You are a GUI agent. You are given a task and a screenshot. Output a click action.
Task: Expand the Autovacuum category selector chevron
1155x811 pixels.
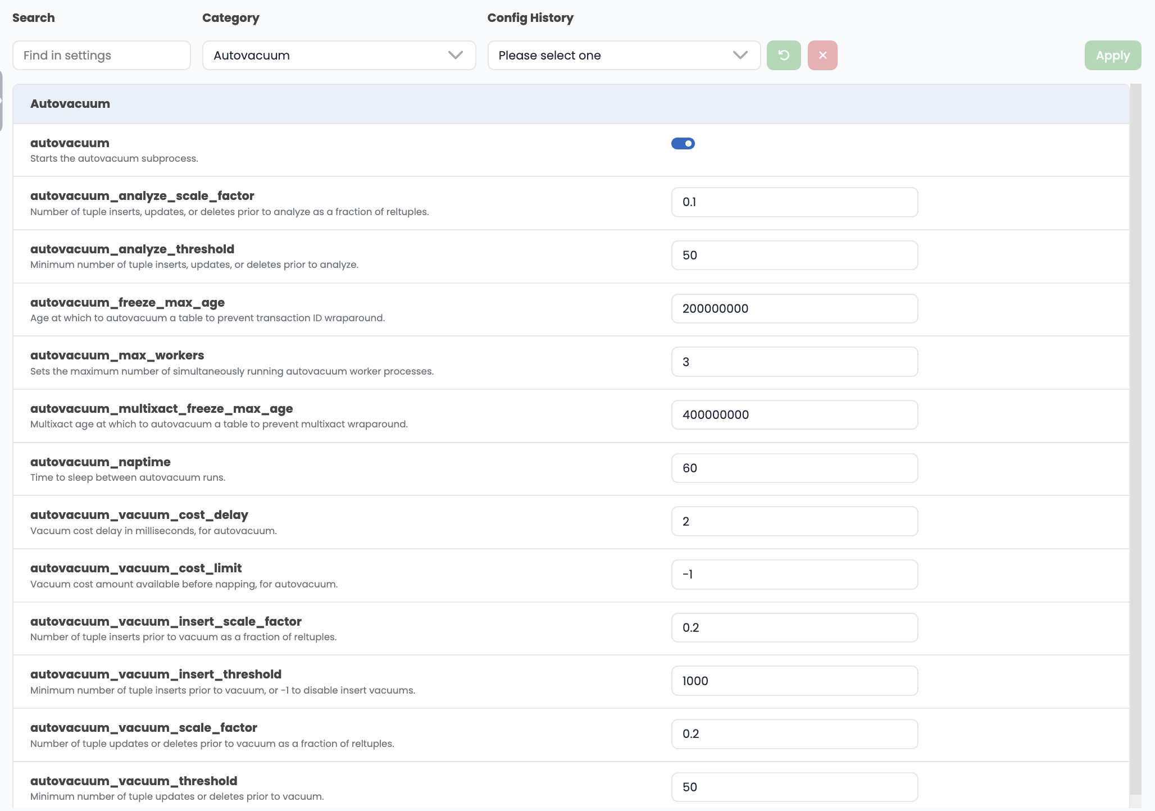455,55
